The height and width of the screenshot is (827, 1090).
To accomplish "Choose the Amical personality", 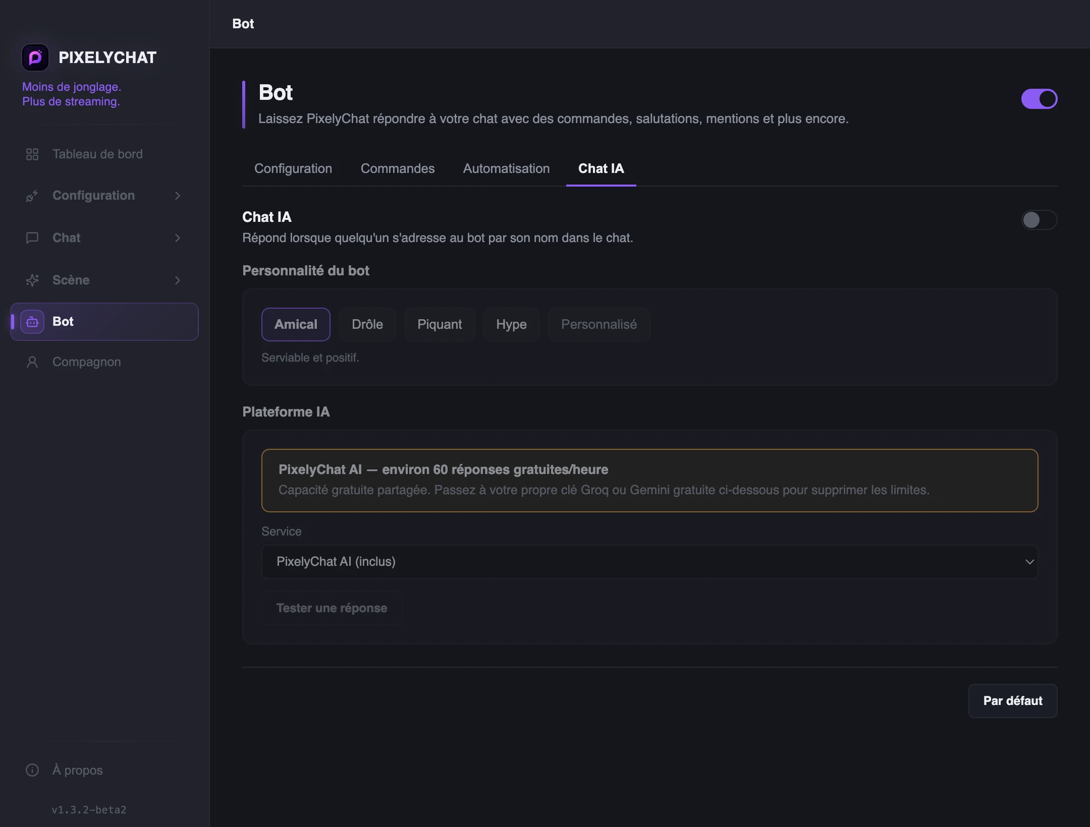I will (296, 324).
